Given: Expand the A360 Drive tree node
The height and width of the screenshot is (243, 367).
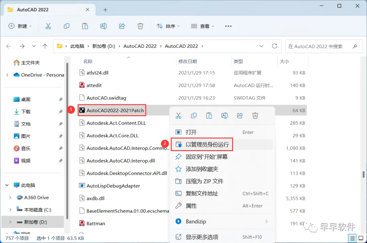Looking at the screenshot, I should pos(10,198).
